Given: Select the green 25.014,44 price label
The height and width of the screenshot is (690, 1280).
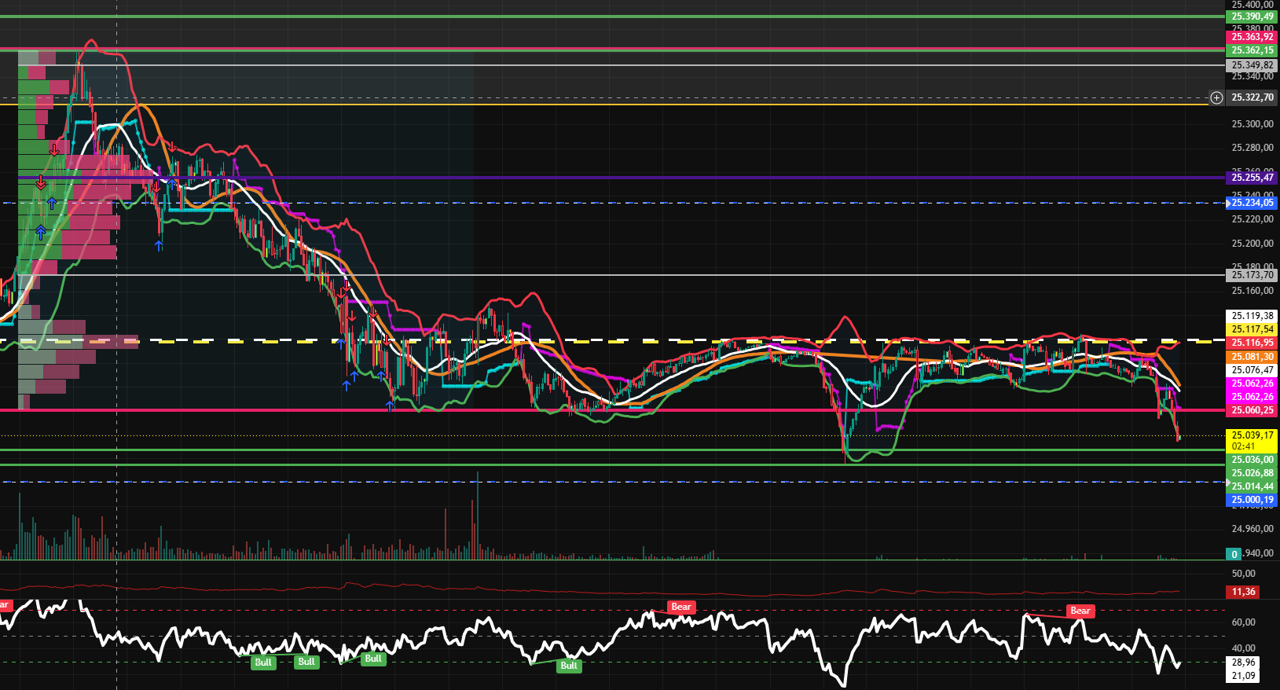Looking at the screenshot, I should coord(1252,486).
